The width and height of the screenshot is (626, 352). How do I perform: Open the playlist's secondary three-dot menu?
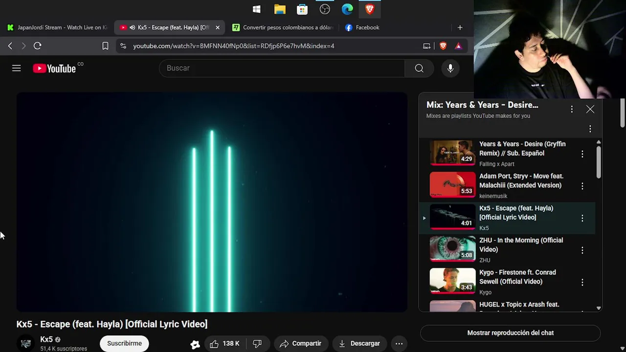(x=590, y=129)
